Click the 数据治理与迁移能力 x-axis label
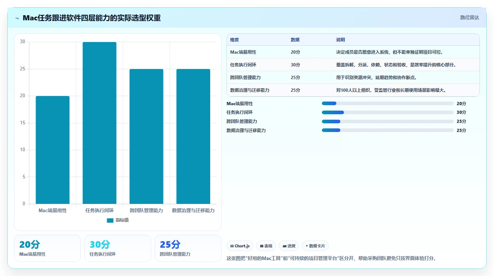The height and width of the screenshot is (276, 494). [193, 210]
